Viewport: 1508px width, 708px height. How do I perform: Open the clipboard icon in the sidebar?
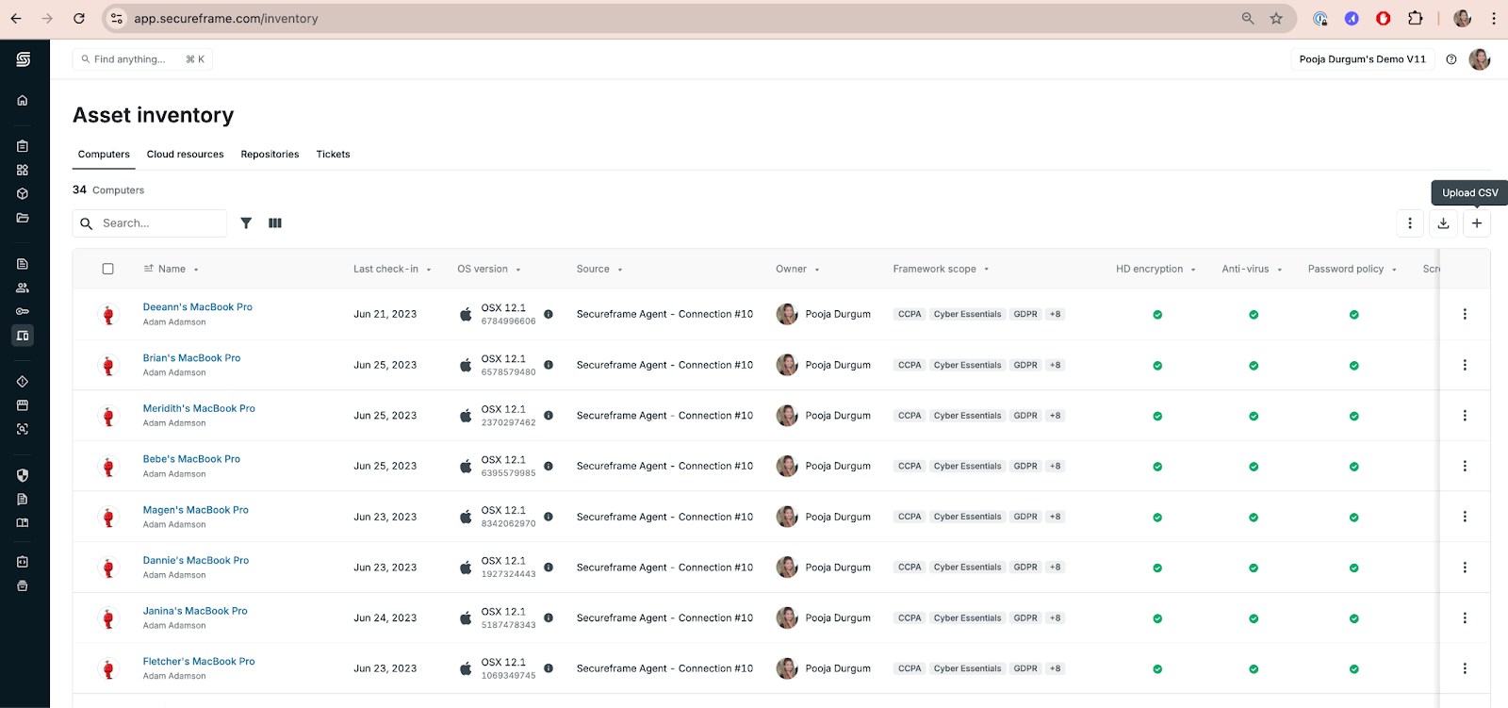tap(23, 146)
